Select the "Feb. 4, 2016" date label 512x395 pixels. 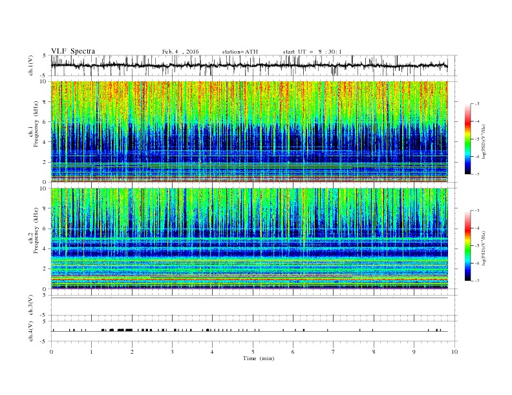[x=180, y=52]
